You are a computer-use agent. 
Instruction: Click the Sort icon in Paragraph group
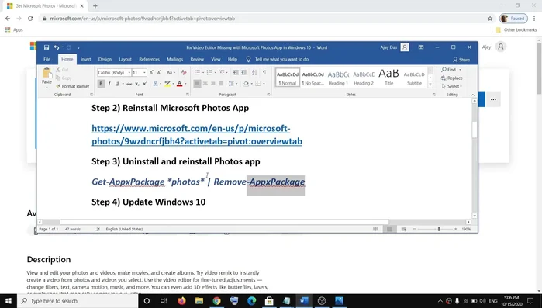pyautogui.click(x=254, y=72)
